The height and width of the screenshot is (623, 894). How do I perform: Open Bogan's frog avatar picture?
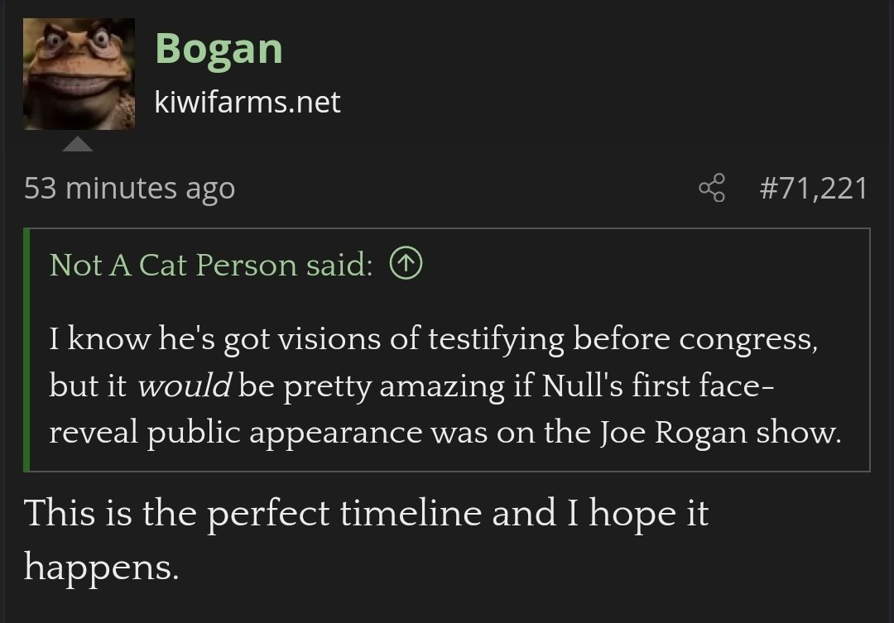point(79,74)
